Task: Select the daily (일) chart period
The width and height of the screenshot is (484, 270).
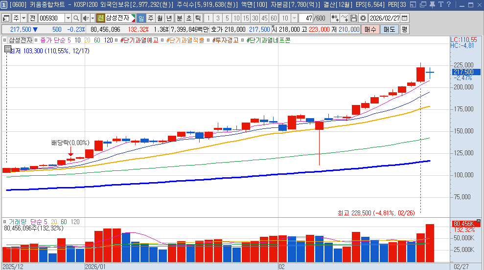Action: pos(141,18)
